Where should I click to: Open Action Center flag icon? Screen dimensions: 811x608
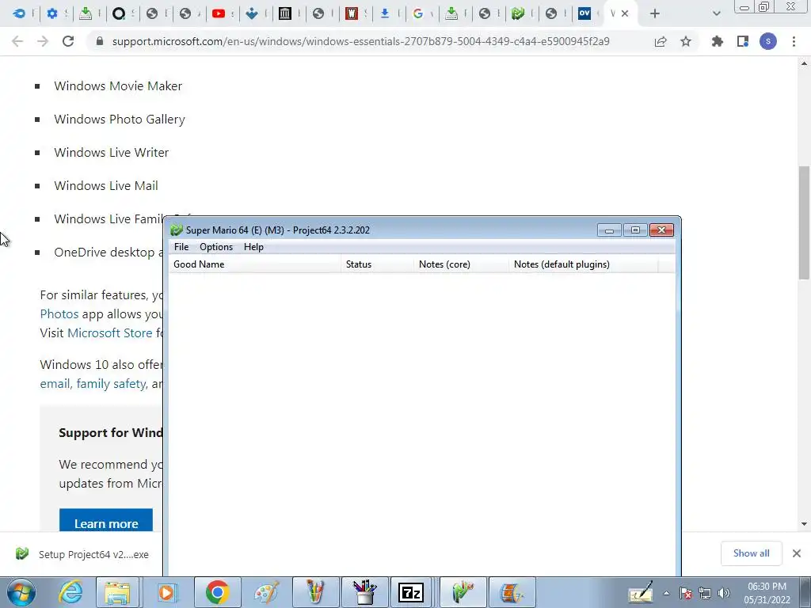(686, 593)
